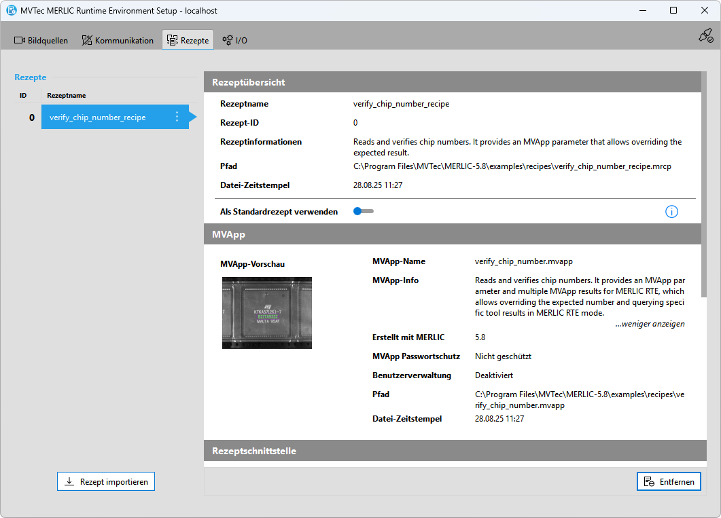Click the connection status icon in top-right
Screen dimensions: 721x518
(x=705, y=36)
